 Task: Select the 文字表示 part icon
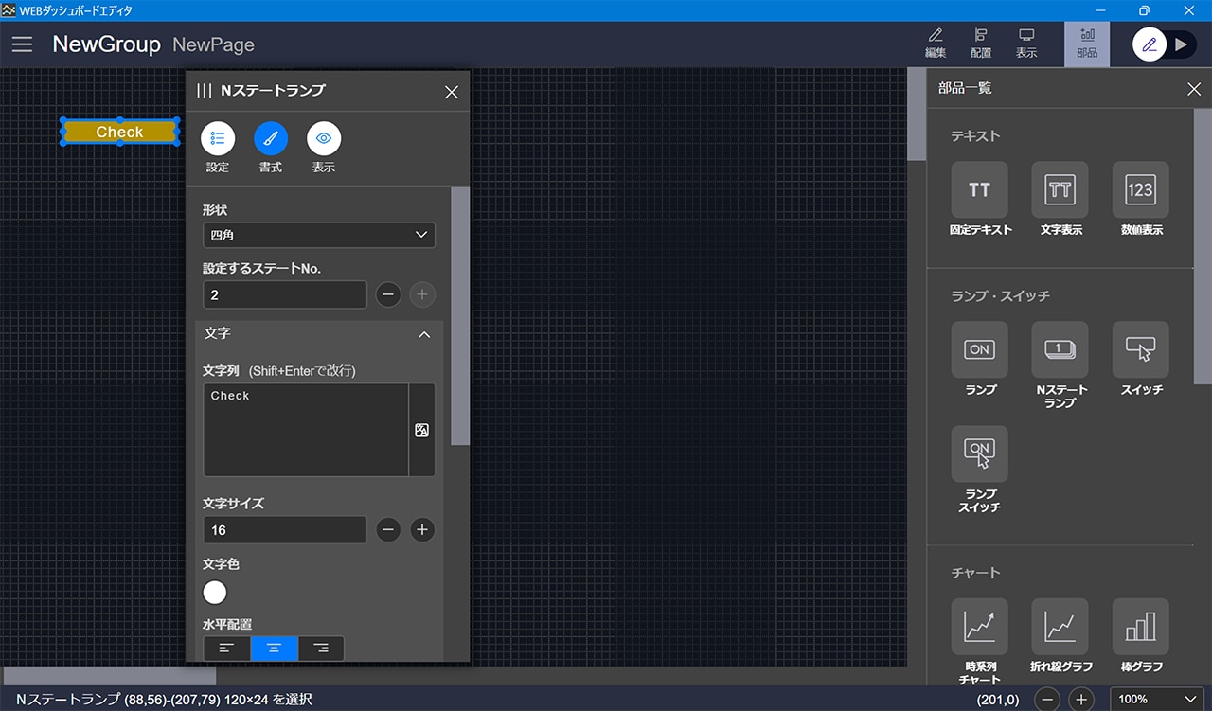[x=1060, y=190]
